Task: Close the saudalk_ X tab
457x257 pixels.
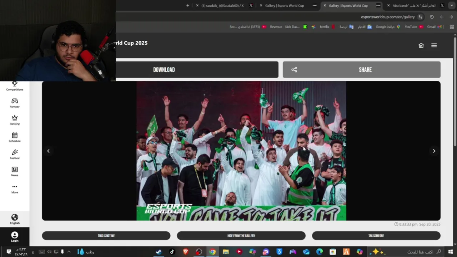Action: click(x=197, y=5)
